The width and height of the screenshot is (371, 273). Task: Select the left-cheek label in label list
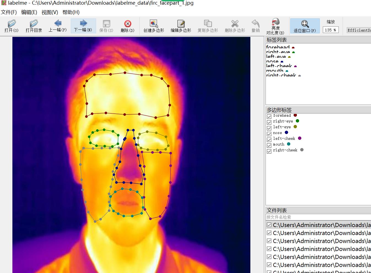(x=279, y=66)
